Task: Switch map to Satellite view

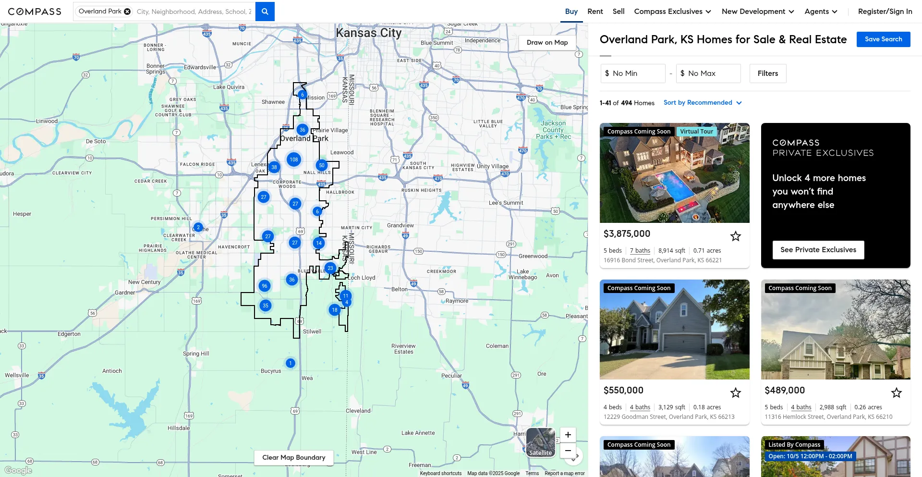Action: [x=540, y=442]
